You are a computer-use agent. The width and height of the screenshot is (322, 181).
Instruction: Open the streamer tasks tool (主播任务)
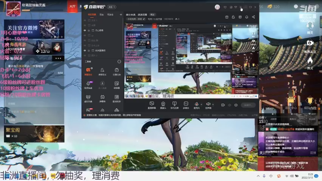pos(117,72)
